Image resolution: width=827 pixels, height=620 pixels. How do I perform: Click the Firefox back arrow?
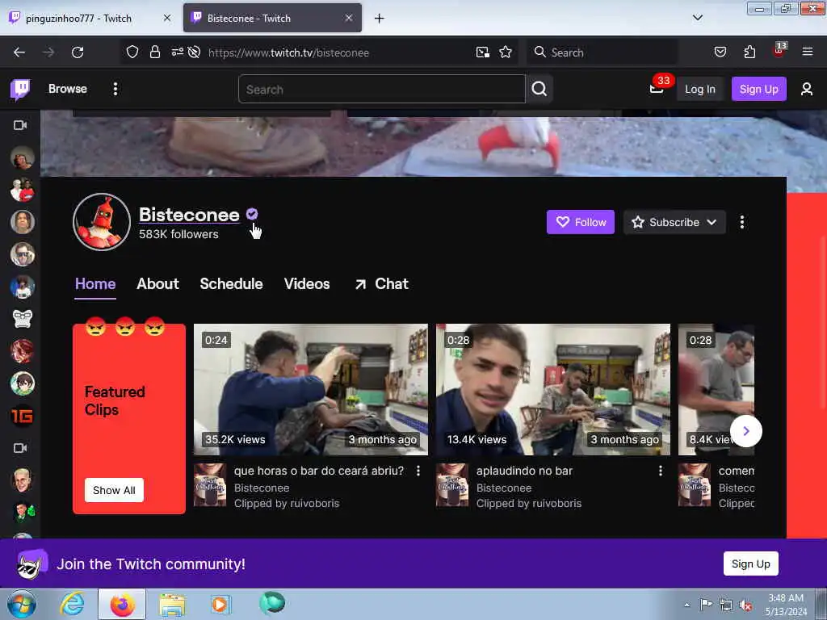pos(19,52)
